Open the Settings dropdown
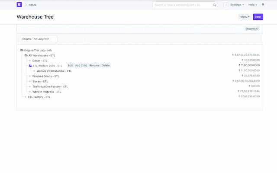This screenshot has height=173, width=277. pyautogui.click(x=237, y=5)
